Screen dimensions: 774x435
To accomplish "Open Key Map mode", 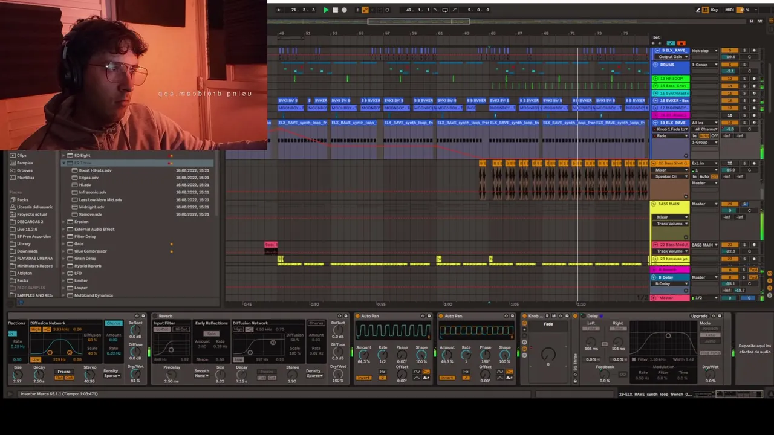I will 715,10.
